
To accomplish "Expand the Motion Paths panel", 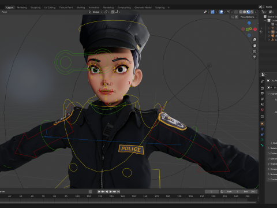I will [x=269, y=158].
